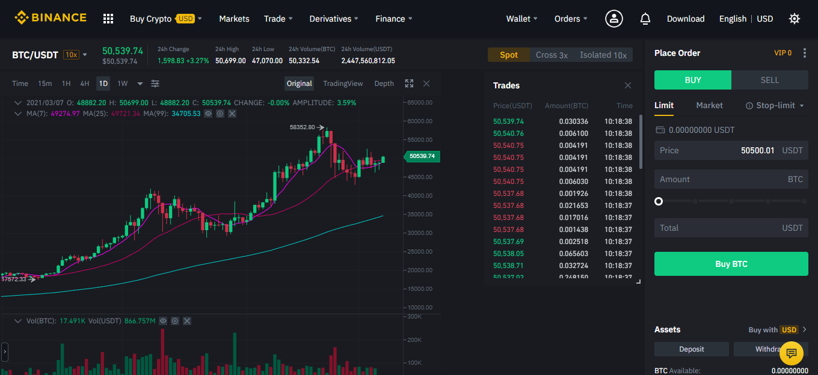The image size is (818, 375).
Task: Click the order amount percentage slider handle
Action: [659, 201]
